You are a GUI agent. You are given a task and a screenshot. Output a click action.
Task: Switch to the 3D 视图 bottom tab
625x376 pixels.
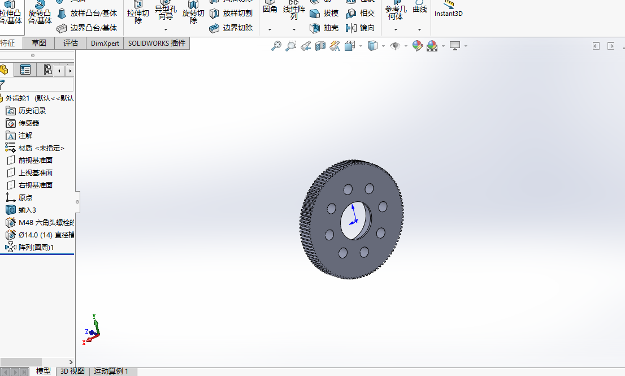72,371
